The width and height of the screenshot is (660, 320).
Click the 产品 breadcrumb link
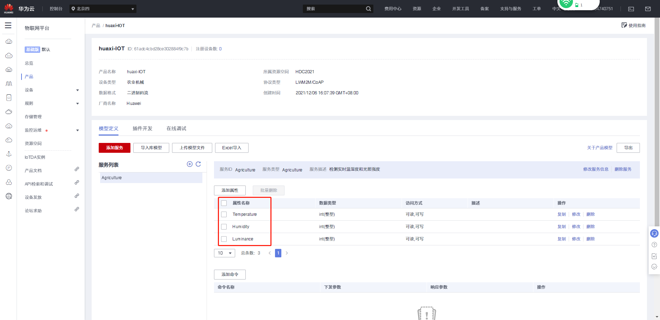click(x=96, y=26)
